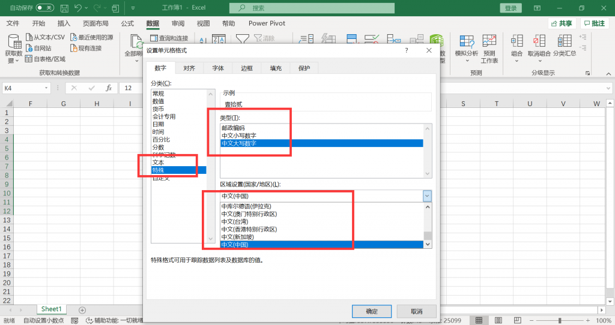Collapse the ribbon with chevron arrow

tap(608, 74)
